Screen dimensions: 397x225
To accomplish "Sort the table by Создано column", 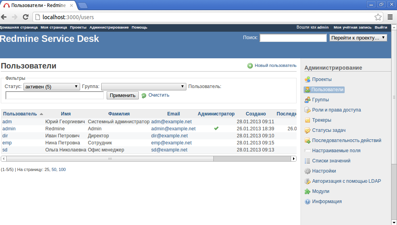I will tap(256, 114).
